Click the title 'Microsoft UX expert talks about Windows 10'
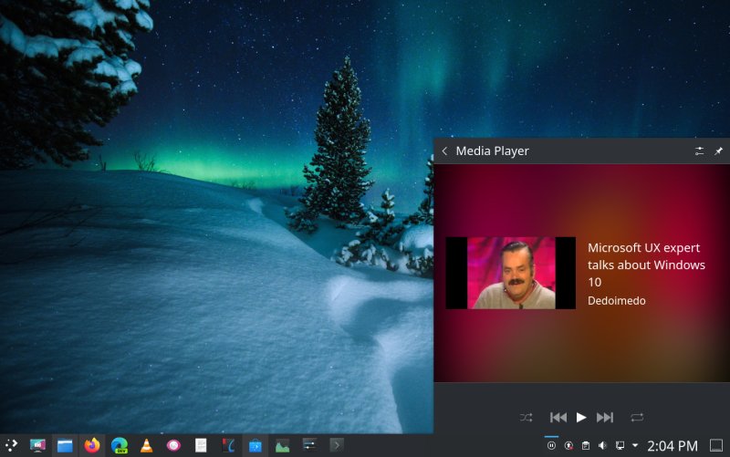This screenshot has height=457, width=730. (646, 265)
